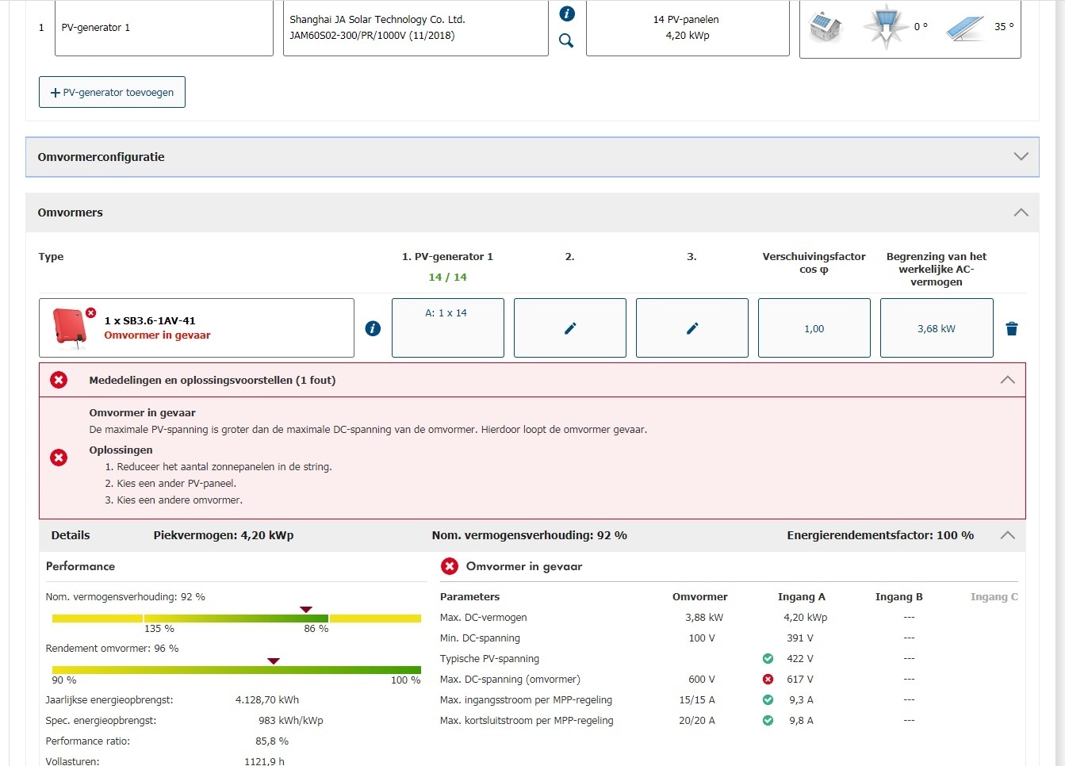The height and width of the screenshot is (766, 1065).
Task: Click the magnifier search icon for the PV panel
Action: 566,40
